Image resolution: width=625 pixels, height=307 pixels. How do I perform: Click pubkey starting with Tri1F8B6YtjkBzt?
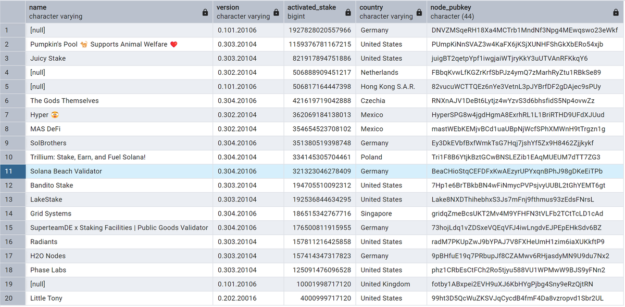[x=525, y=157]
